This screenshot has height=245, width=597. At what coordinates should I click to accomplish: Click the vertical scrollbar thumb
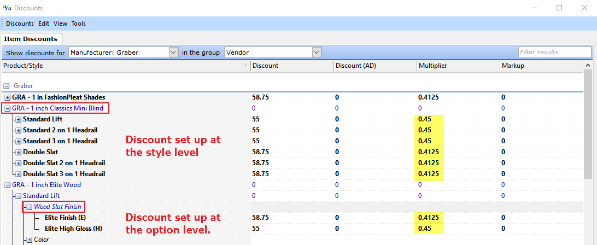point(588,125)
